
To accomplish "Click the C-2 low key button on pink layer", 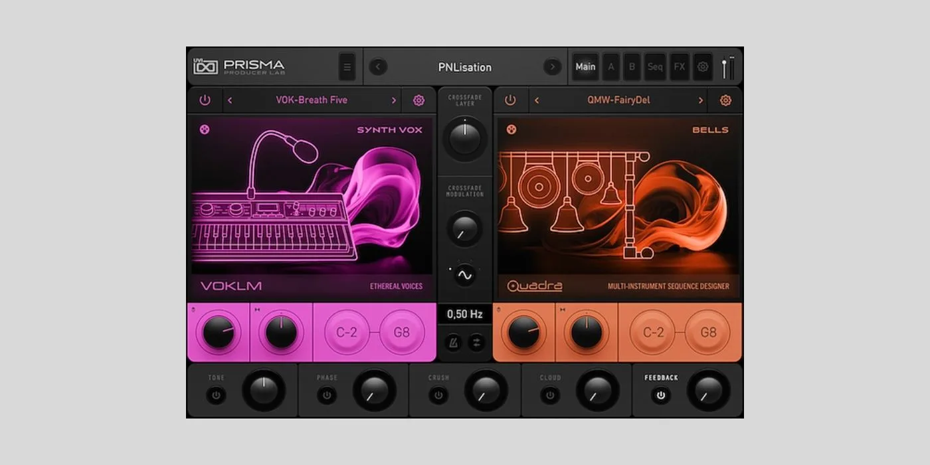I will 347,332.
